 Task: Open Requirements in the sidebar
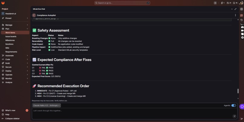pos(15,52)
